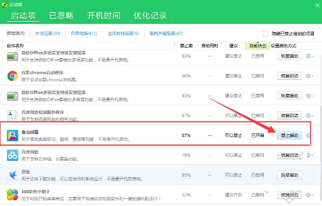Open gear dropdown for 百度网盘检测服务程序 row
Screen dimensions: 322x206
click(x=309, y=116)
